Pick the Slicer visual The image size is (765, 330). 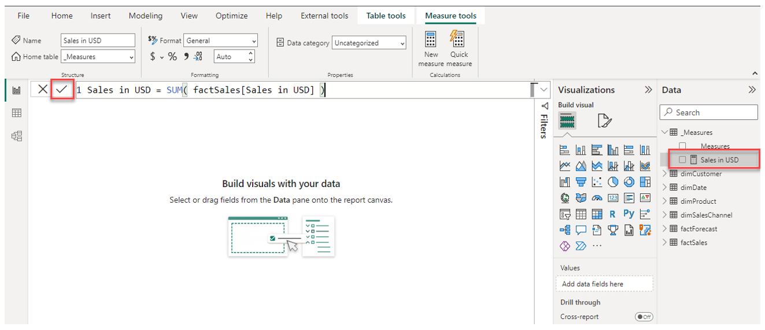[x=565, y=214]
